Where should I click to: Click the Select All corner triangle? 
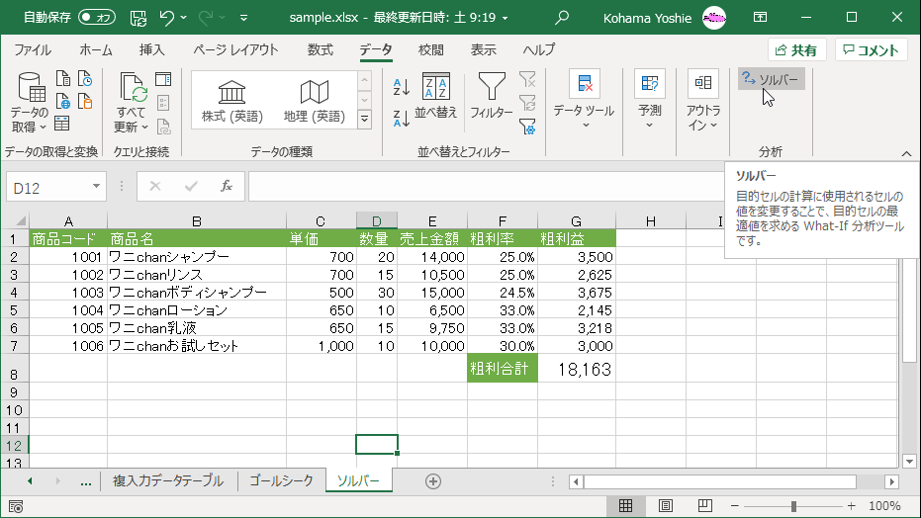click(x=21, y=221)
